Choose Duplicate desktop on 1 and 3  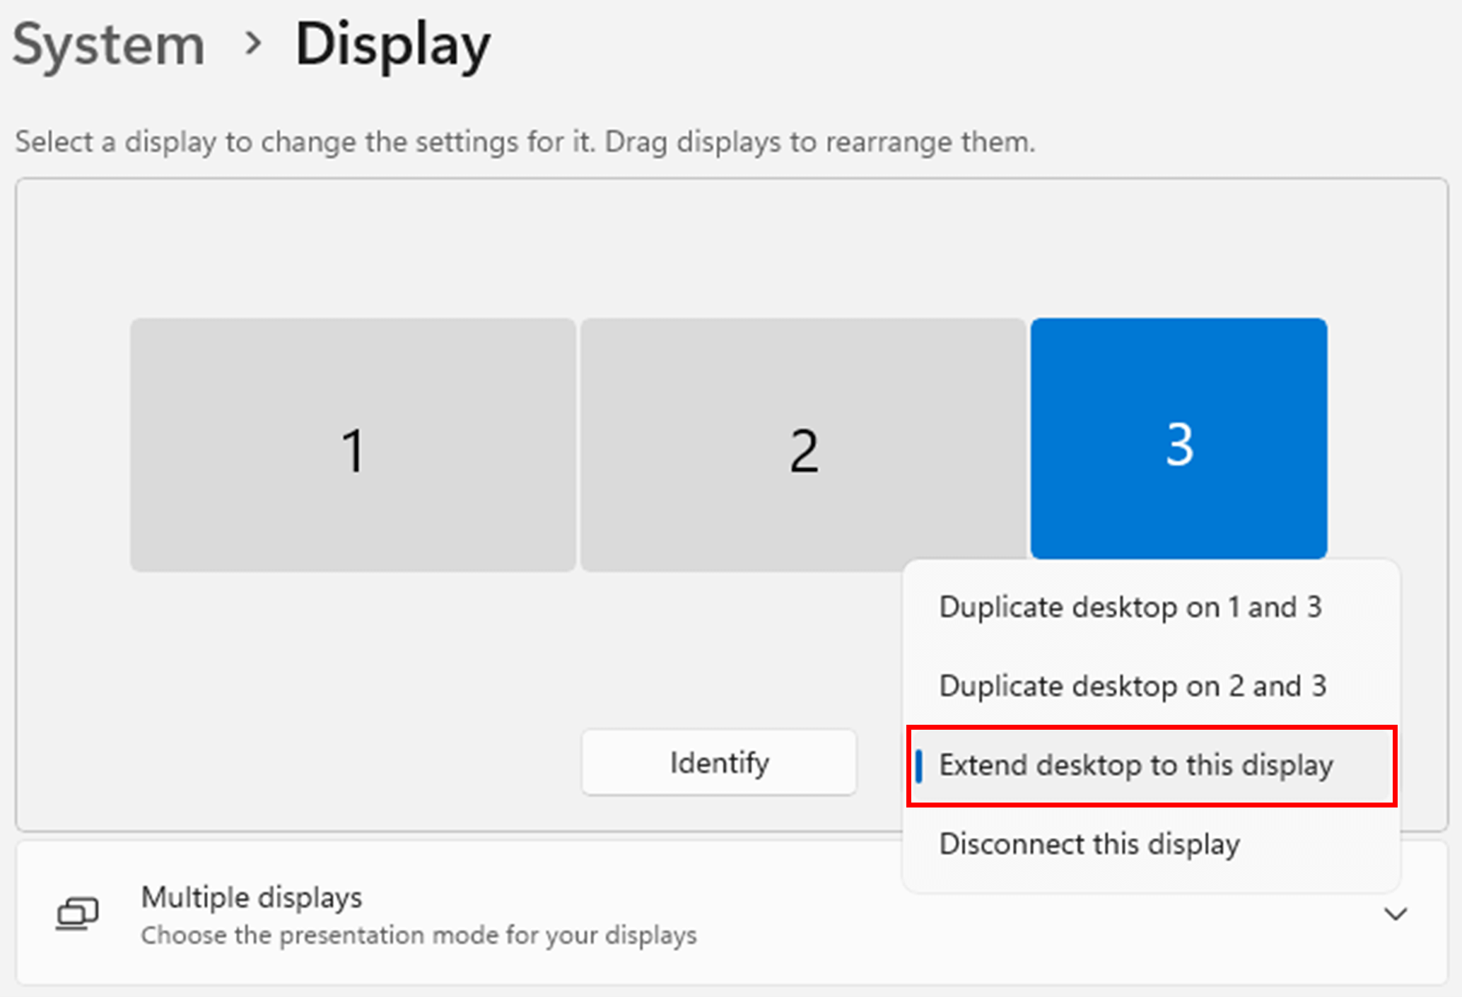click(1130, 607)
